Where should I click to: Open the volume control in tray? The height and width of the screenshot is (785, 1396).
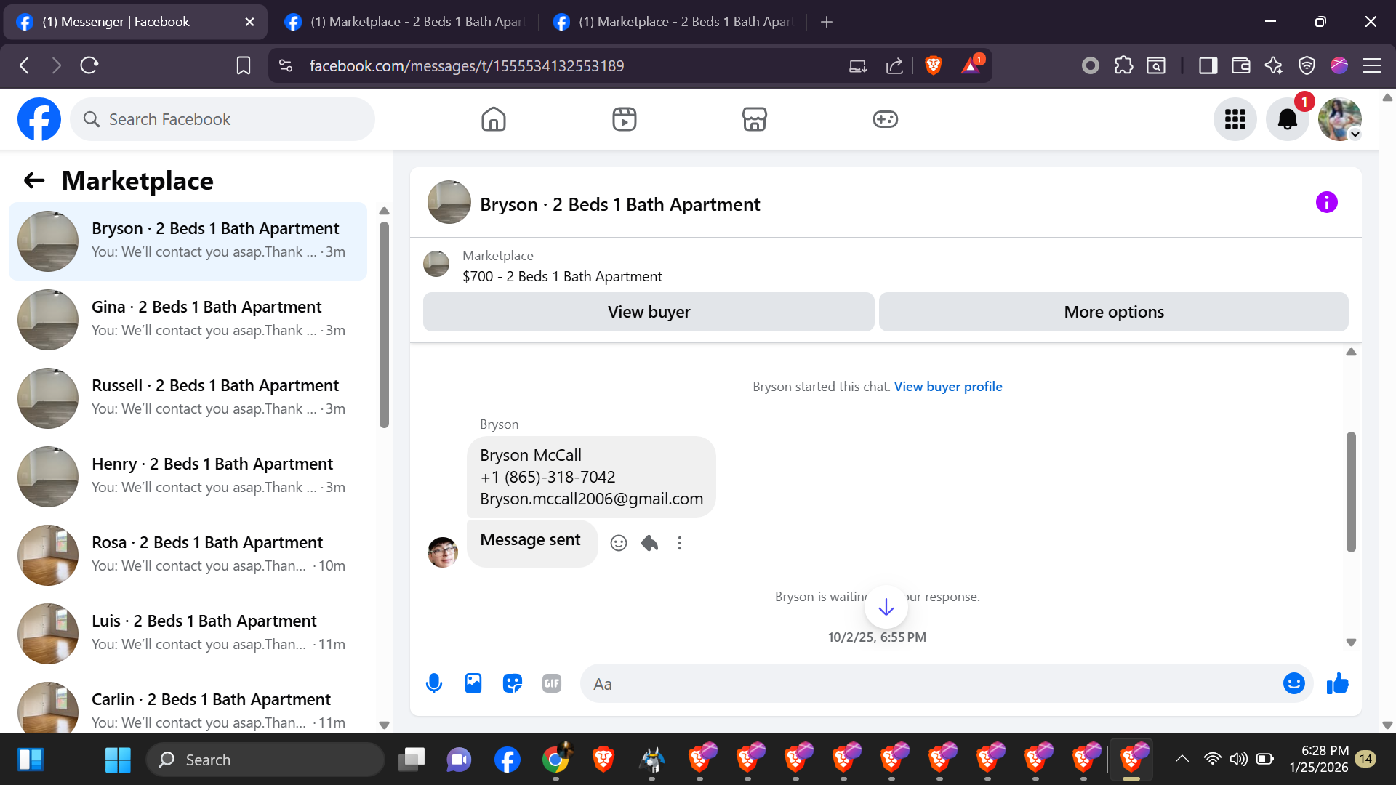pyautogui.click(x=1238, y=759)
